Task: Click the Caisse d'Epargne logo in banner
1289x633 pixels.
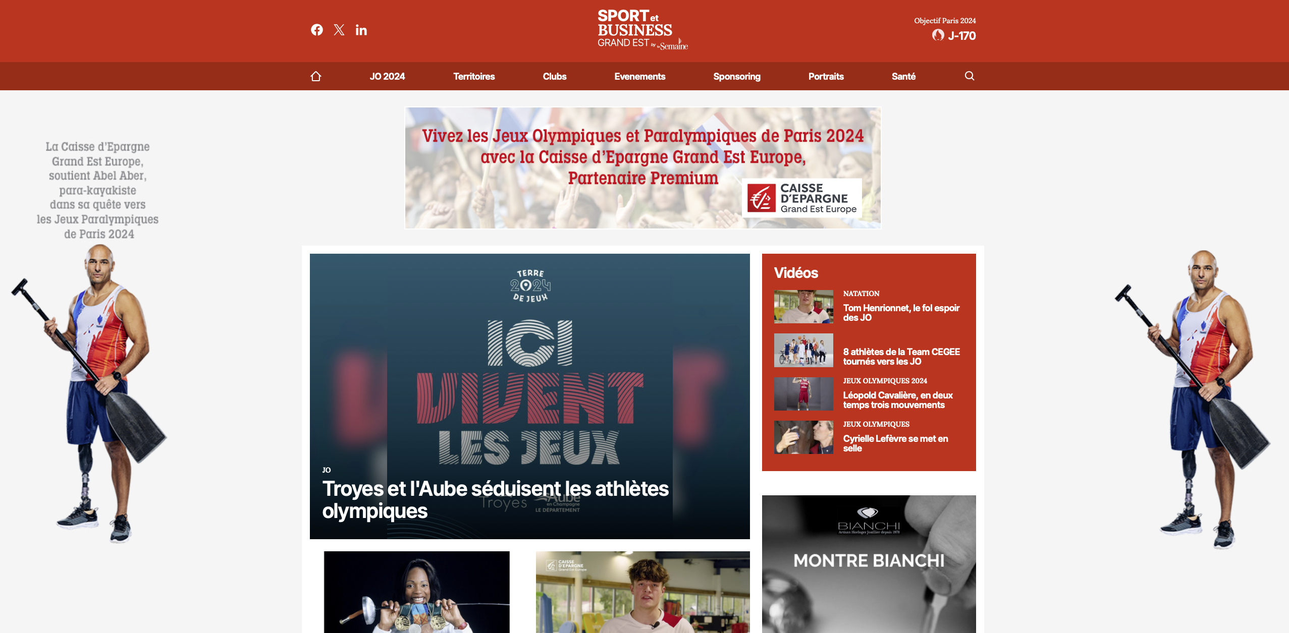Action: pyautogui.click(x=802, y=198)
